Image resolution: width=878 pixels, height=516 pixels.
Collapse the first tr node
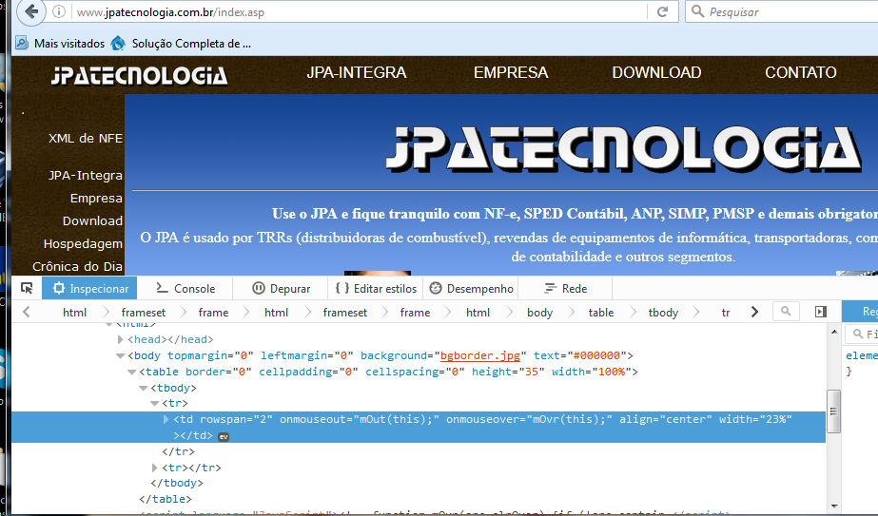[154, 403]
